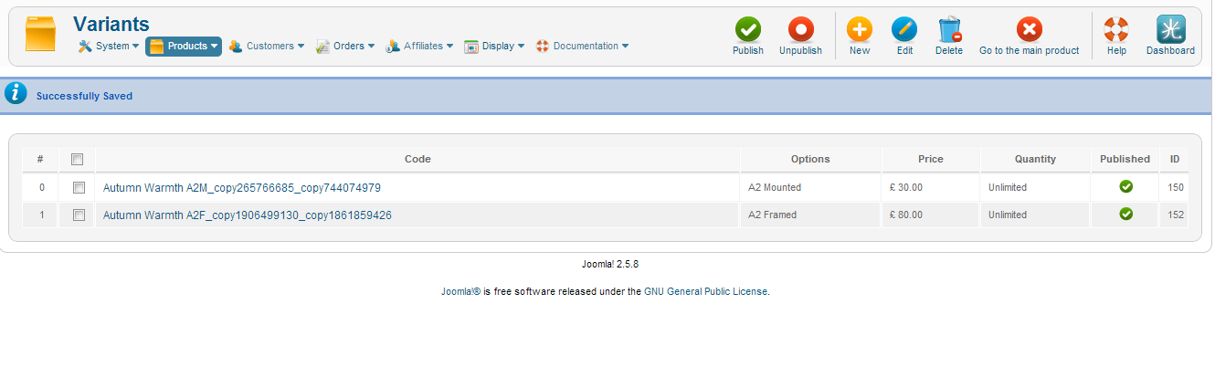Toggle published status for A2 Mounted variant
Image resolution: width=1215 pixels, height=388 pixels.
coord(1125,187)
